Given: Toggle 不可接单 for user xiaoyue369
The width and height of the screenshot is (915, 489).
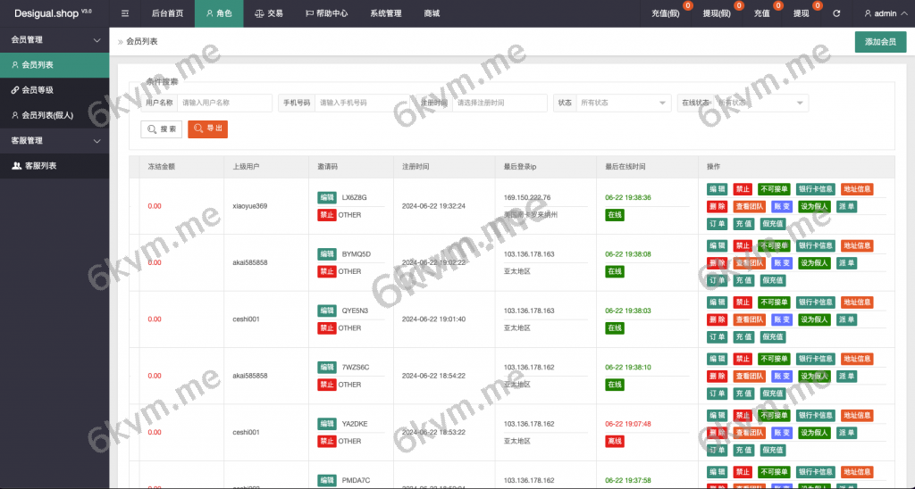Looking at the screenshot, I should [774, 189].
